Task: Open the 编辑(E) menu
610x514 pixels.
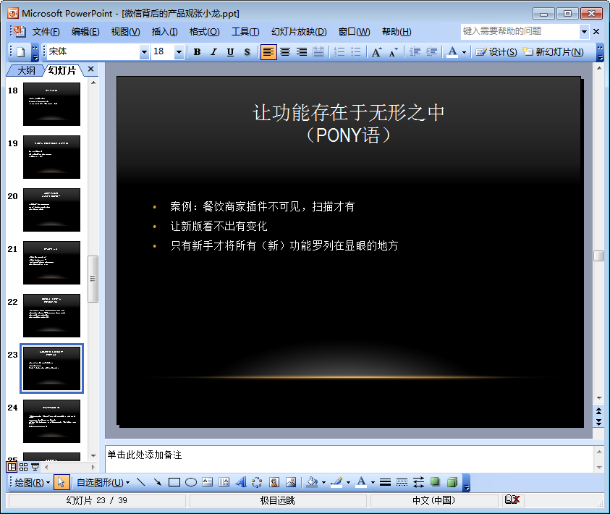Action: click(85, 32)
